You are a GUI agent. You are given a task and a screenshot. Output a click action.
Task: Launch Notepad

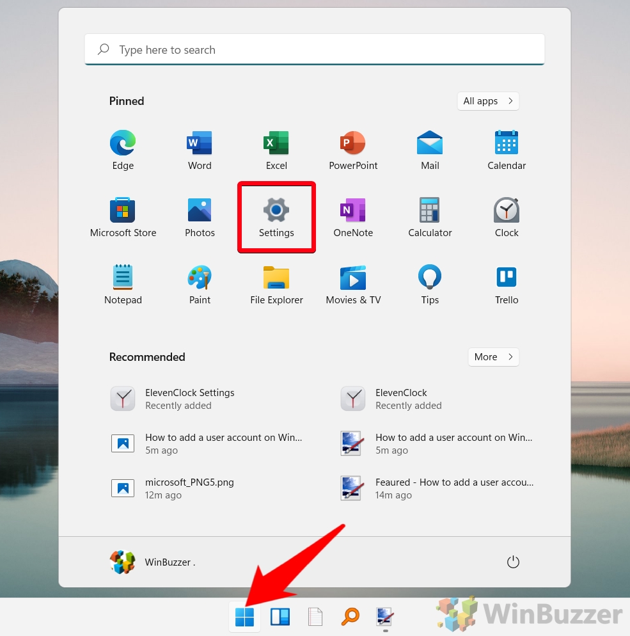pos(123,284)
